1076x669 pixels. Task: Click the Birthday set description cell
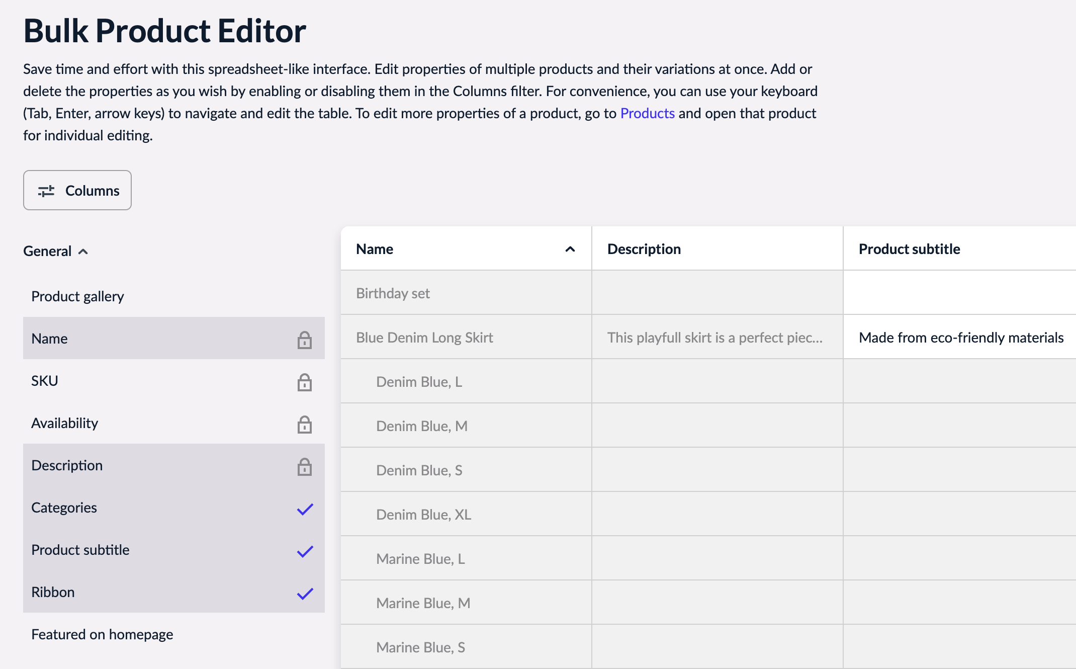pos(718,293)
